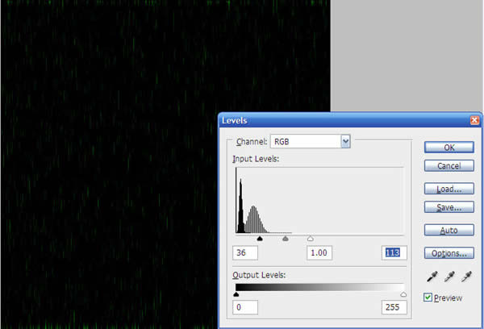484x329 pixels.
Task: Focus the shadow input field showing 36
Action: click(x=245, y=252)
